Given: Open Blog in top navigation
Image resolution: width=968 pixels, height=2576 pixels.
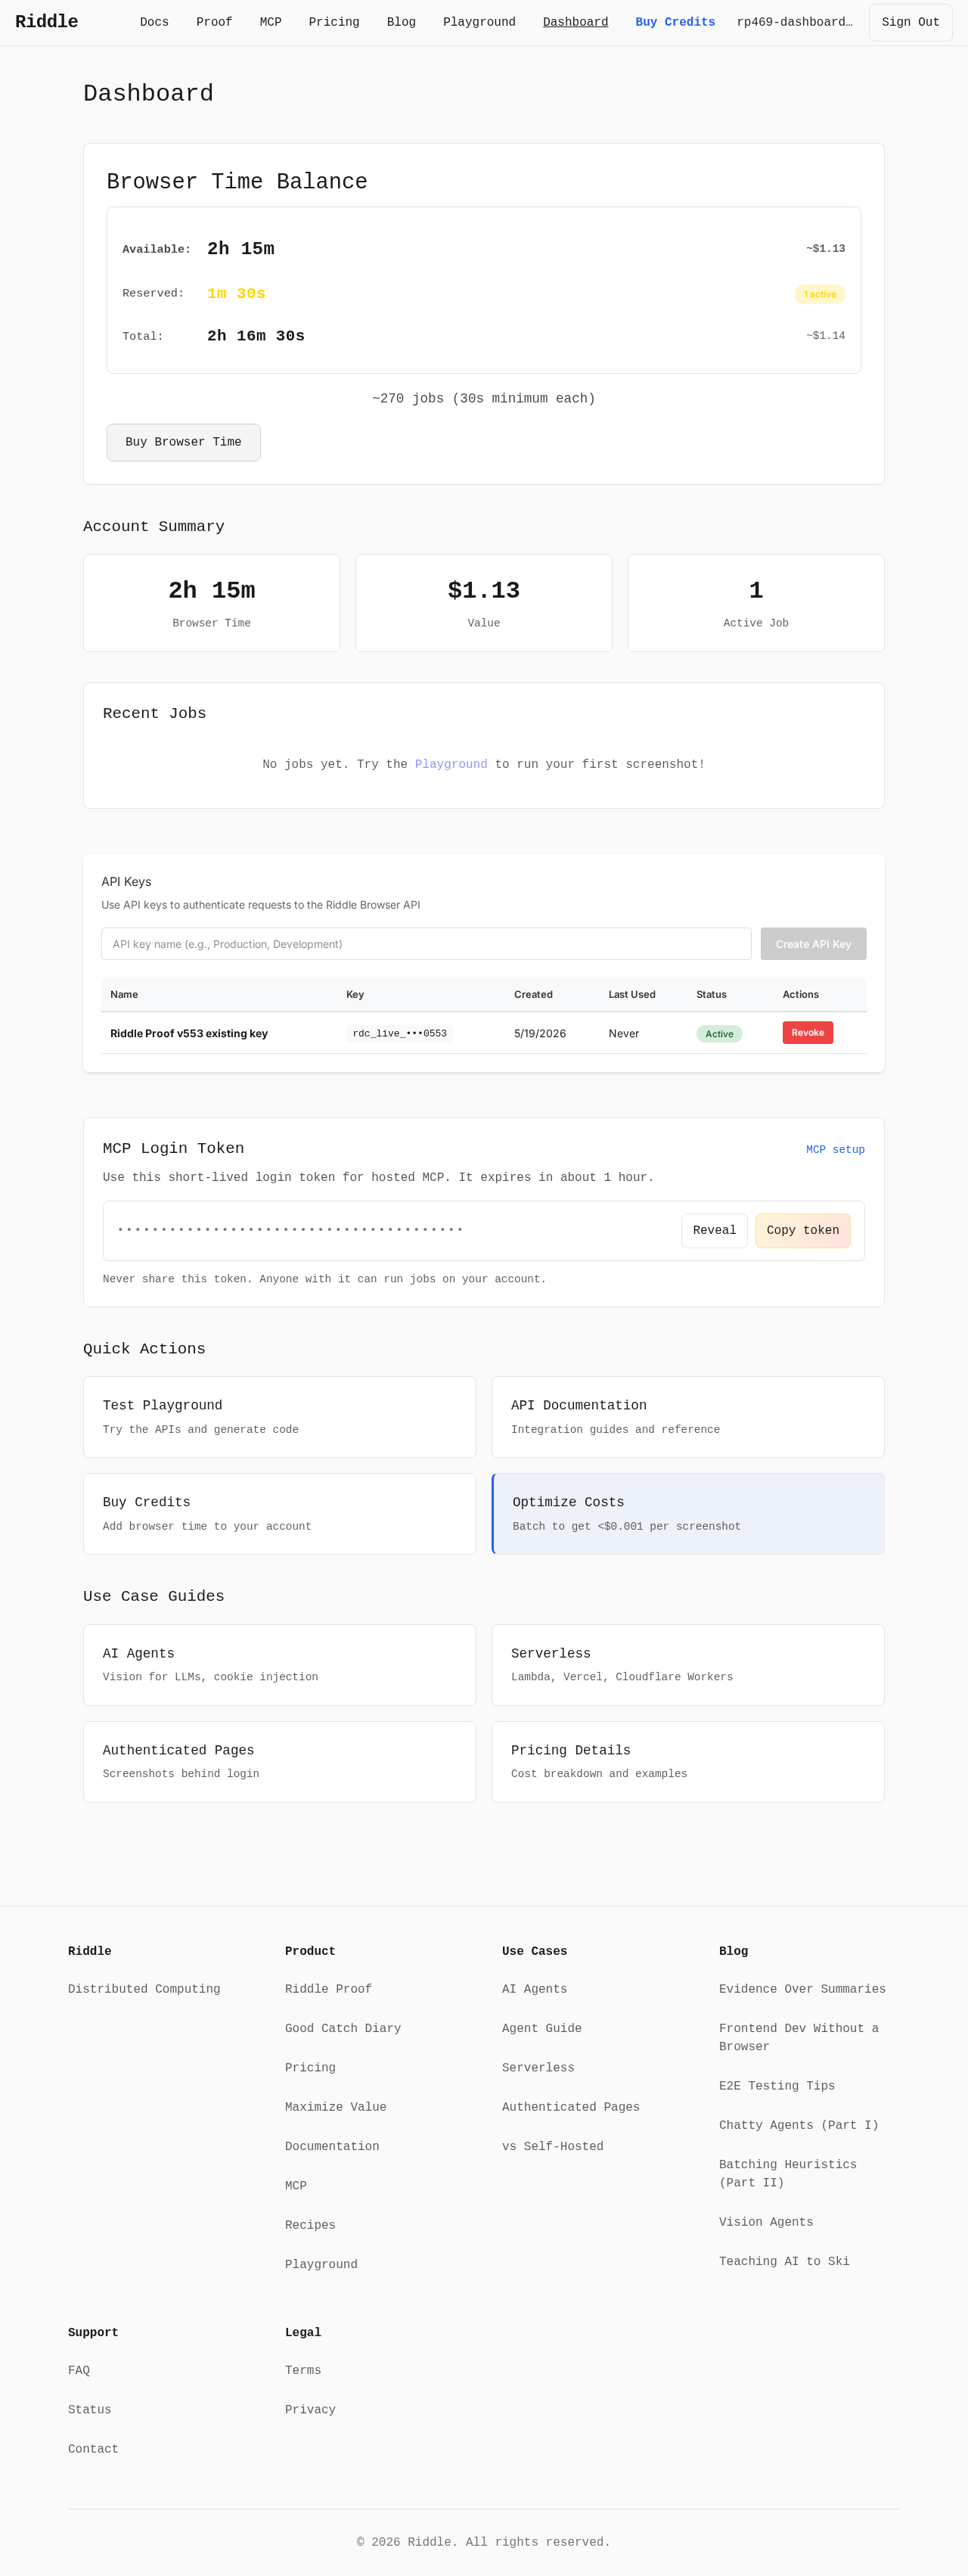Looking at the screenshot, I should tap(401, 22).
